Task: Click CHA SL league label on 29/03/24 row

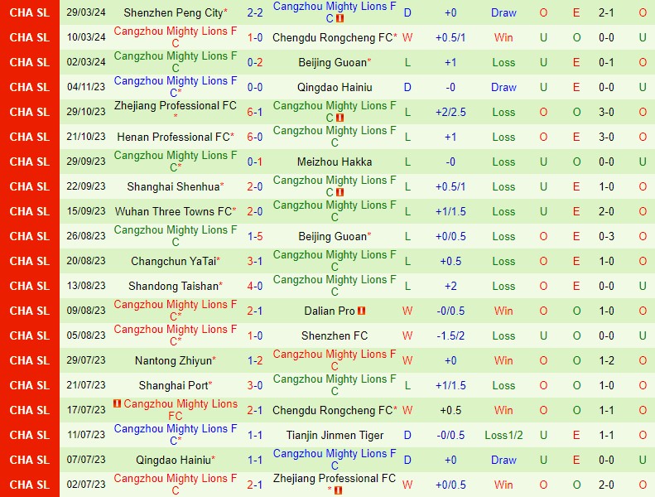Action: 30,12
